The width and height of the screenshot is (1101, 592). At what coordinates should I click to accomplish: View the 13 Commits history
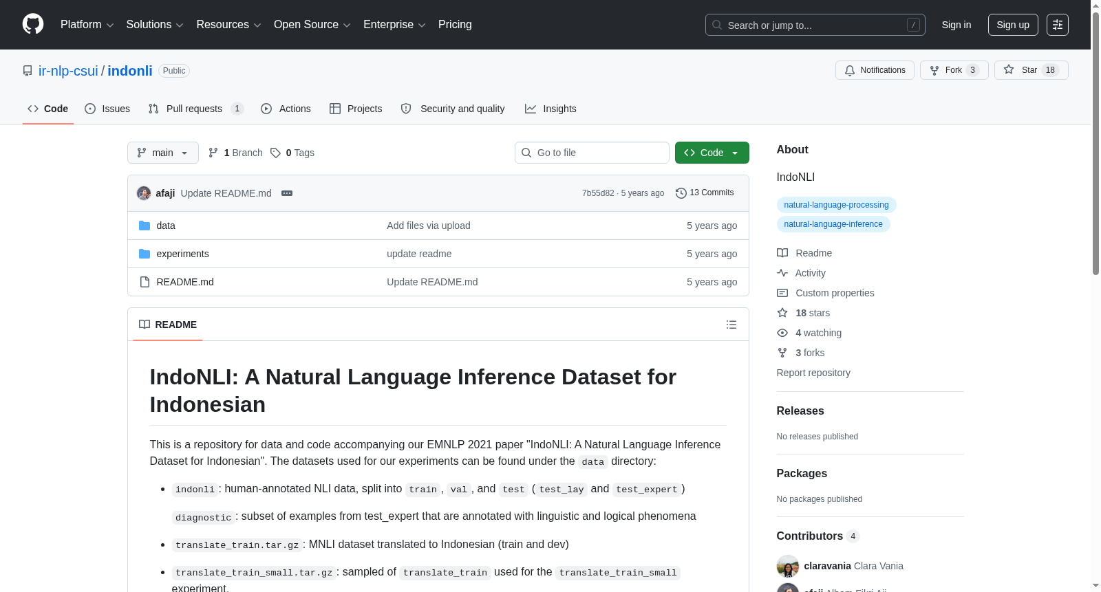[705, 193]
